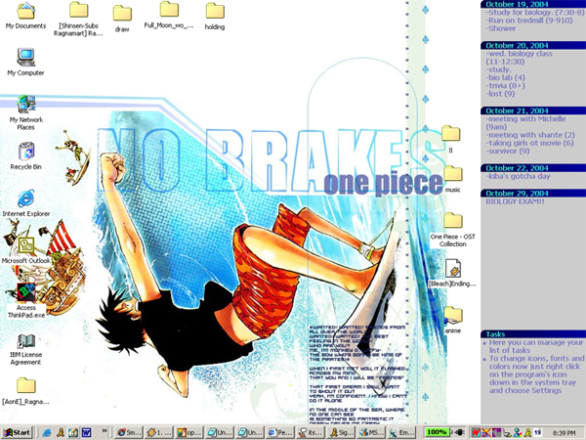Click the October 22, 2004 date header
This screenshot has width=586, height=440.
[x=533, y=168]
